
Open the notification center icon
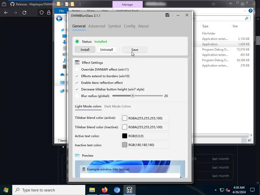[252, 190]
